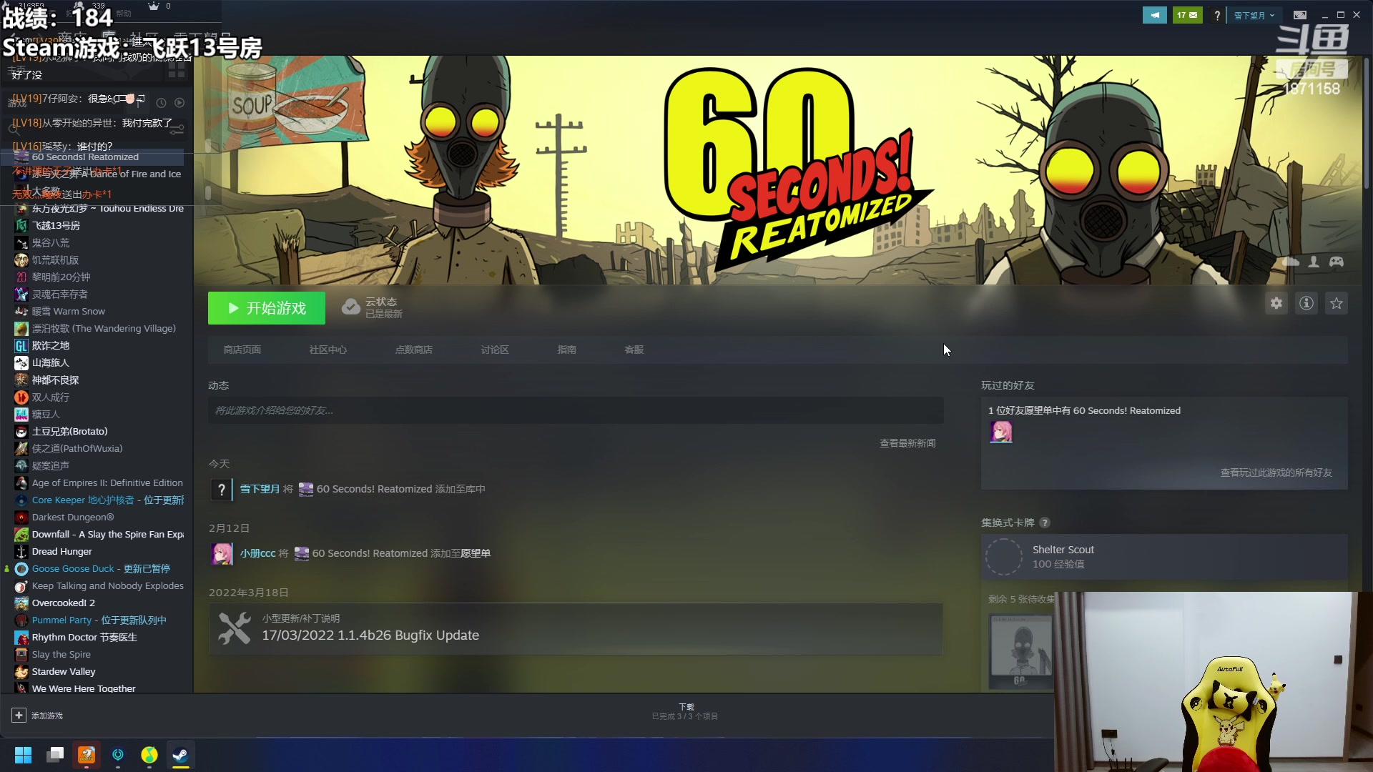Open 下载 downloads status at bottom
The height and width of the screenshot is (772, 1373).
click(x=684, y=711)
